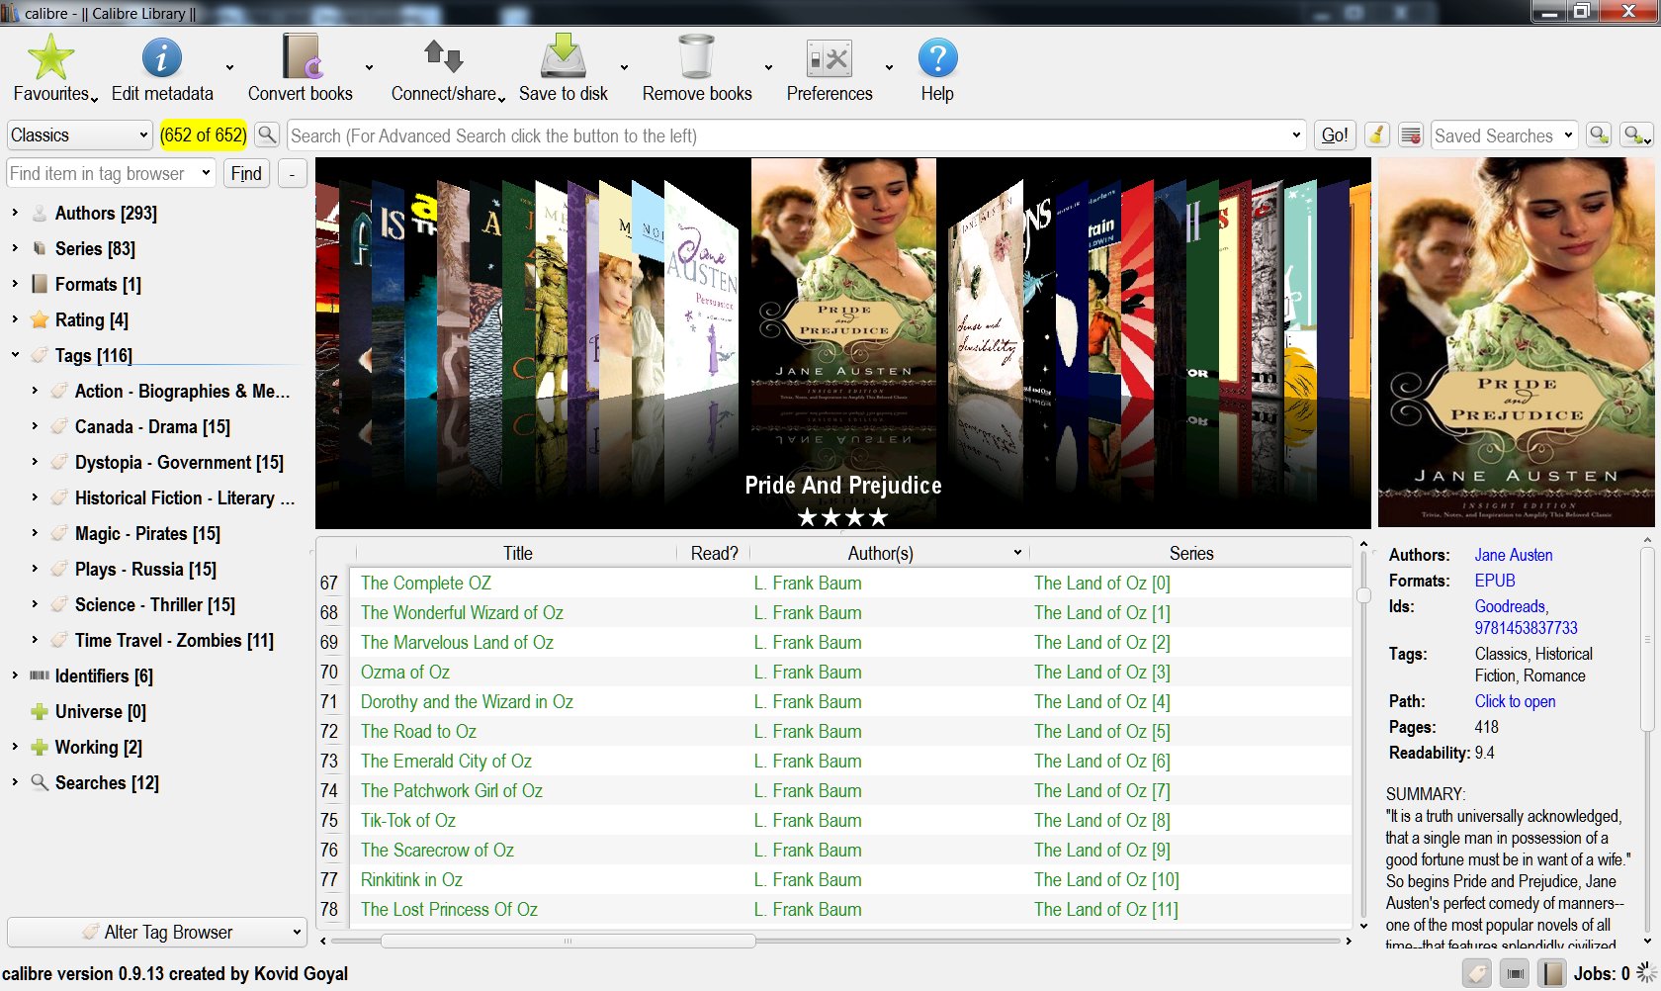
Task: Select the Pride And Prejudice cover in cover browser
Action: [843, 282]
